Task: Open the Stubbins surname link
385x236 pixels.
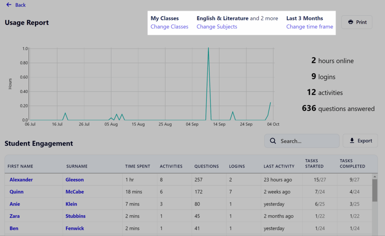Action: click(x=75, y=216)
